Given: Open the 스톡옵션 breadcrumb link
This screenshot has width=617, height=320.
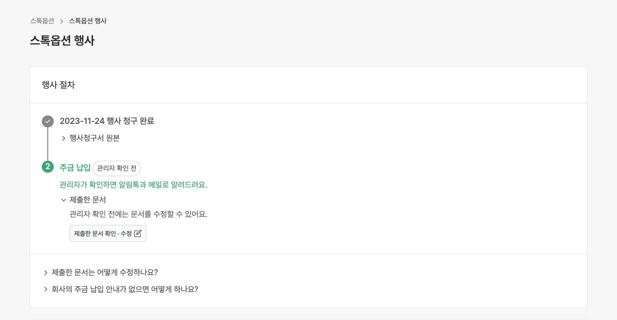Looking at the screenshot, I should 41,21.
